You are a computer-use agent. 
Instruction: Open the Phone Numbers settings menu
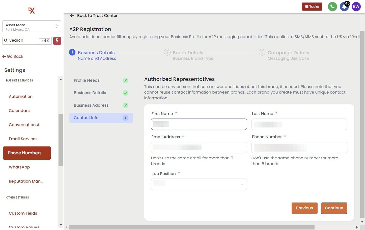27,153
